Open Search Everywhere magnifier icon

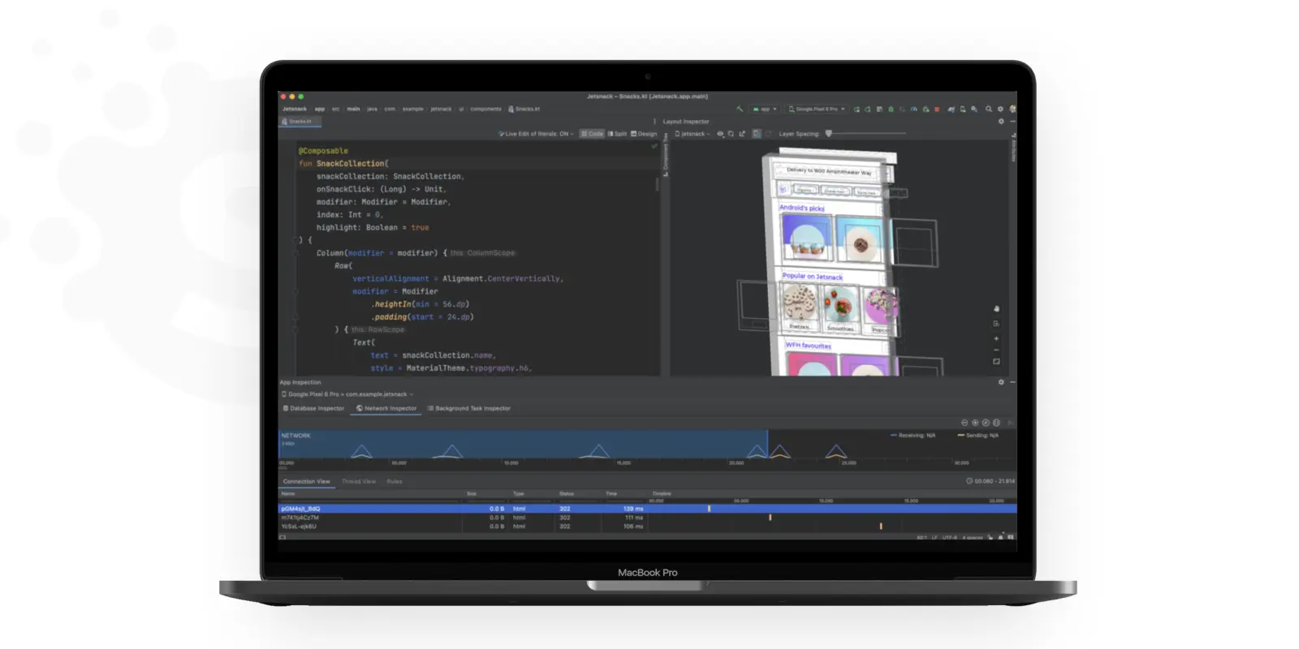[x=989, y=109]
